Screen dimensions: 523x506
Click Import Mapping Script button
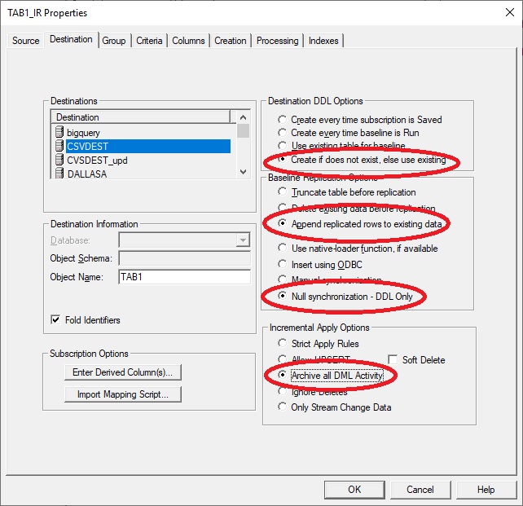[122, 395]
